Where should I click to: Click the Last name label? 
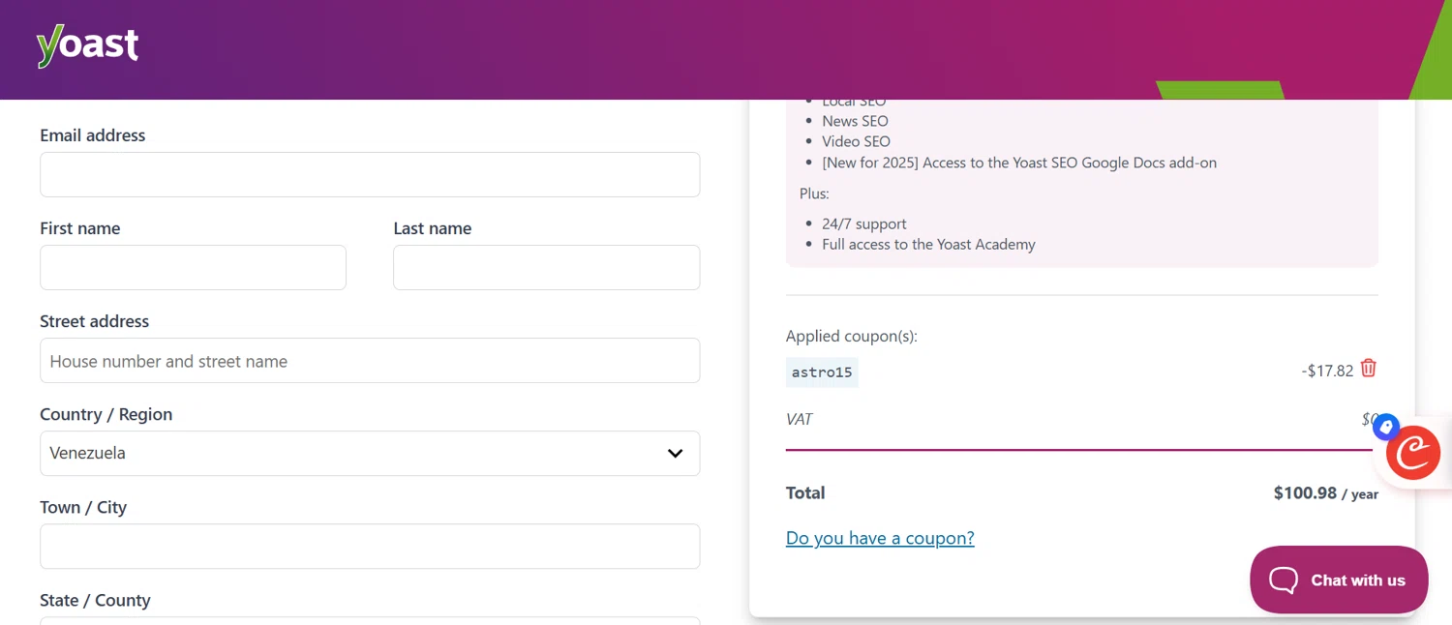(433, 228)
